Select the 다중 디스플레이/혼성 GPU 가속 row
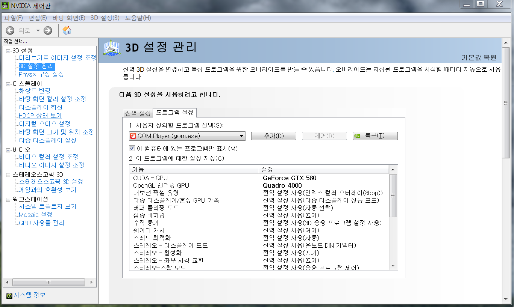The image size is (514, 307). pos(259,200)
